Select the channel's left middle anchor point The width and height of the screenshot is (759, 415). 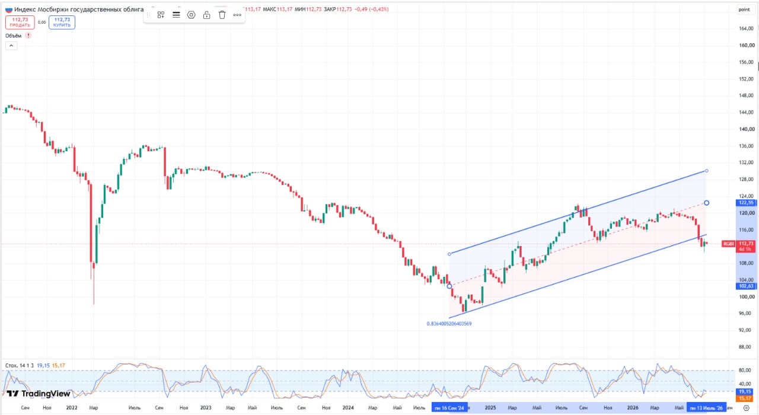pos(449,286)
